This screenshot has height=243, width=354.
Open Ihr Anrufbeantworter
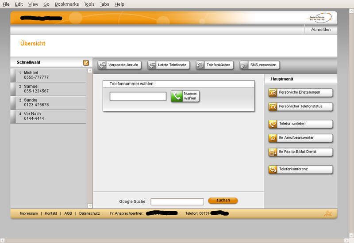coord(300,138)
